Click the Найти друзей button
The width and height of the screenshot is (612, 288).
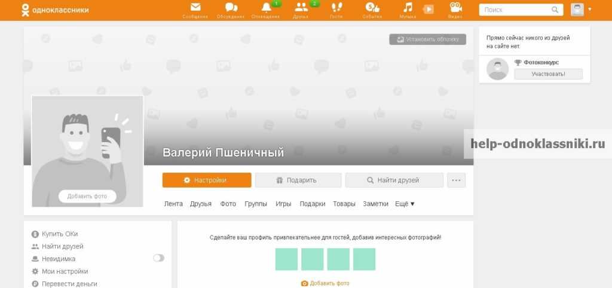point(394,180)
